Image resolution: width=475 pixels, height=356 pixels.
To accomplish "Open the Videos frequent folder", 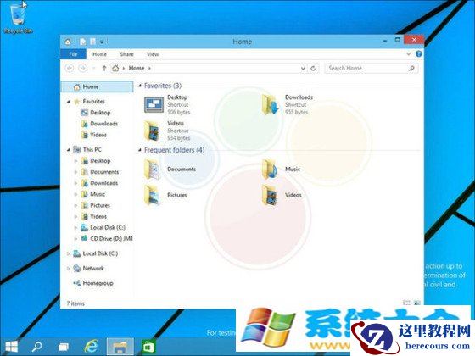I will click(x=282, y=195).
